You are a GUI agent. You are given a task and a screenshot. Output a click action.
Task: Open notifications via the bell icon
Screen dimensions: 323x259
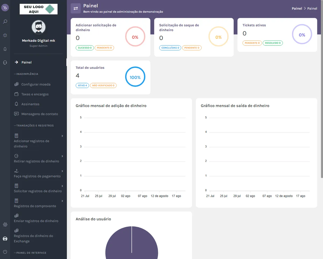coord(5,49)
